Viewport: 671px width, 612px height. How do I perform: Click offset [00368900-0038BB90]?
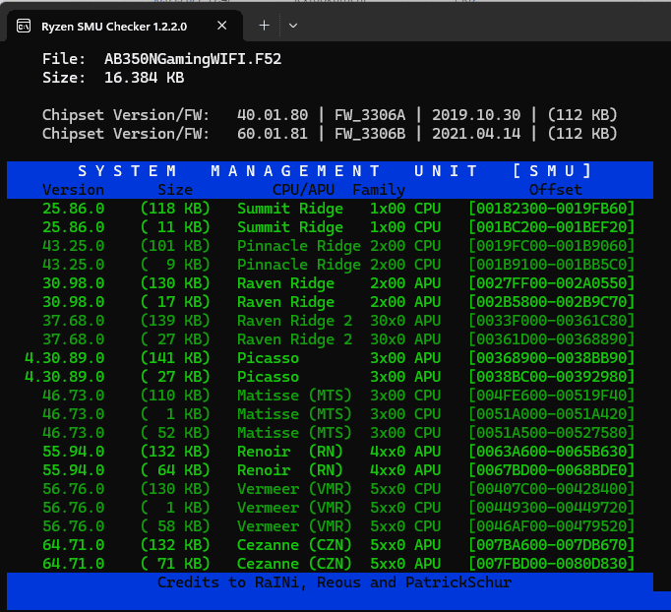coord(551,358)
